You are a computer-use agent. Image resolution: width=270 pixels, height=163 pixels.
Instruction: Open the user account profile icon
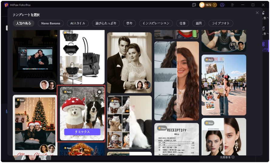[222, 5]
